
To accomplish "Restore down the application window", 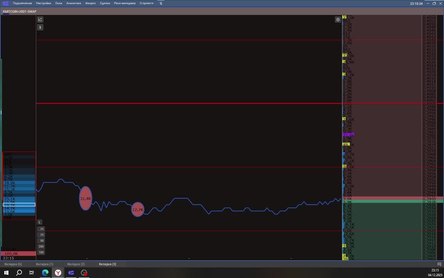I will 434,3.
